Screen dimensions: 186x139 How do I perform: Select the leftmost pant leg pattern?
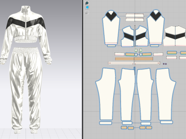(106, 94)
